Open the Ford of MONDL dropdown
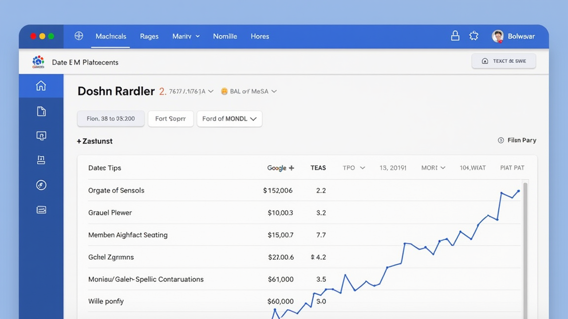 pyautogui.click(x=229, y=119)
